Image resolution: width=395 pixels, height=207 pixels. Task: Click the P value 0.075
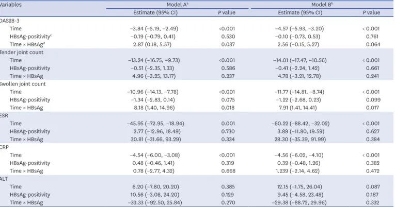[x=228, y=100]
